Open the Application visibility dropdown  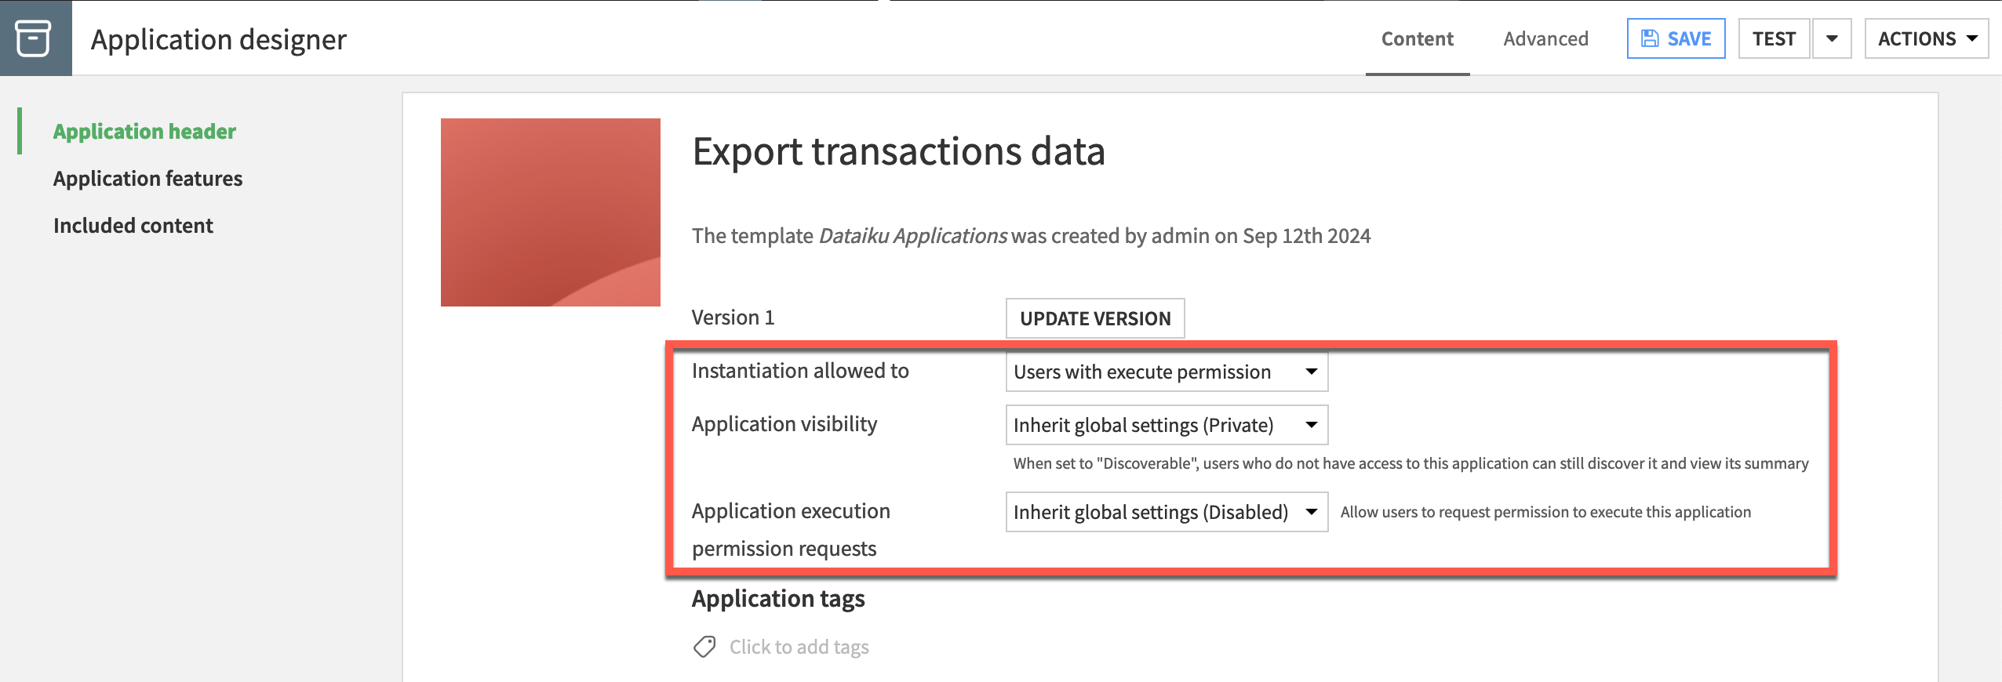[1166, 425]
